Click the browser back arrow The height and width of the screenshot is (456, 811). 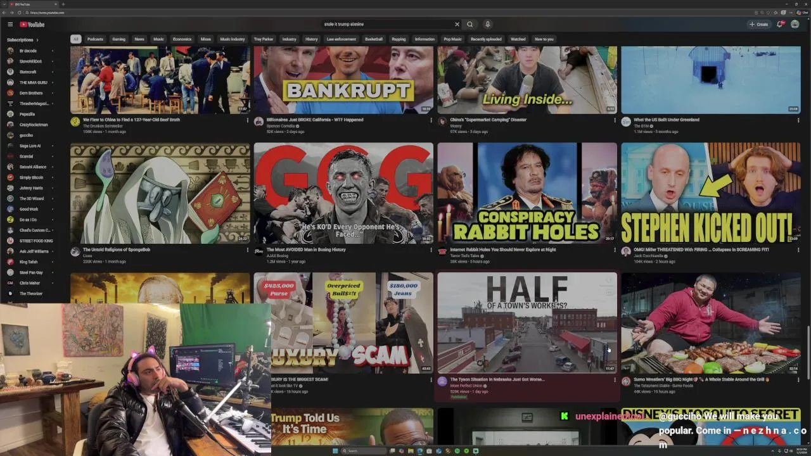(x=4, y=13)
